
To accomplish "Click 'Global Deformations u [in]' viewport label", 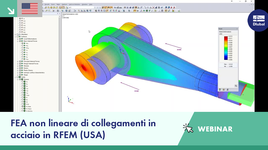I will pos(70,14).
